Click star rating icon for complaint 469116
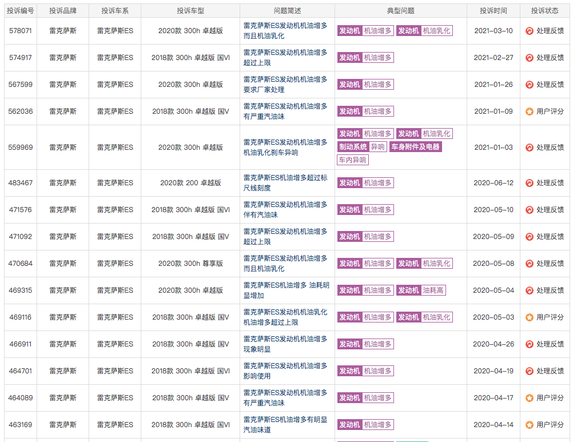Image resolution: width=573 pixels, height=442 pixels. pos(529,317)
